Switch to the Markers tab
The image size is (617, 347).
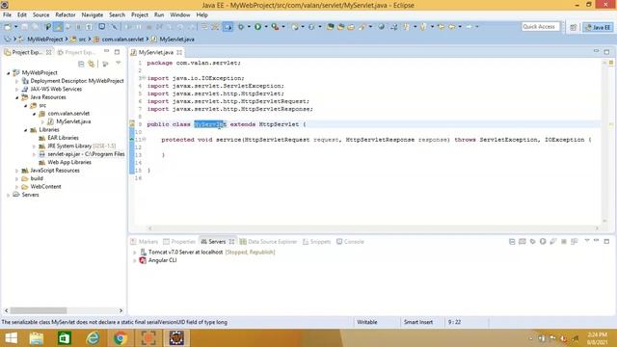point(145,242)
